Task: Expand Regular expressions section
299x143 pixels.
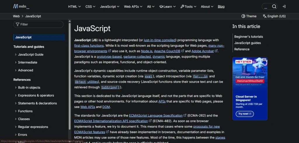Action: [32, 127]
